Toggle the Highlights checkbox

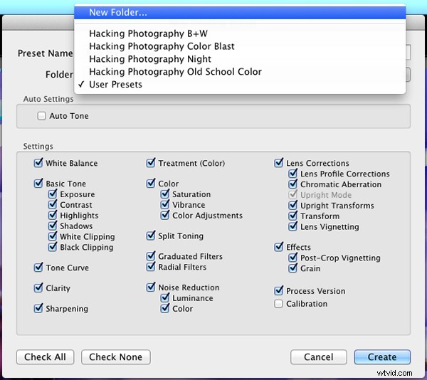point(52,215)
